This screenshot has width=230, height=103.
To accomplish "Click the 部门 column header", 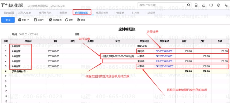I will click(x=73, y=41).
